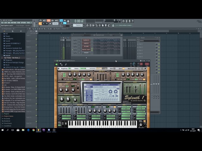Open the Sounds folder in browser
The width and height of the screenshot is (202, 151).
tap(8, 41)
